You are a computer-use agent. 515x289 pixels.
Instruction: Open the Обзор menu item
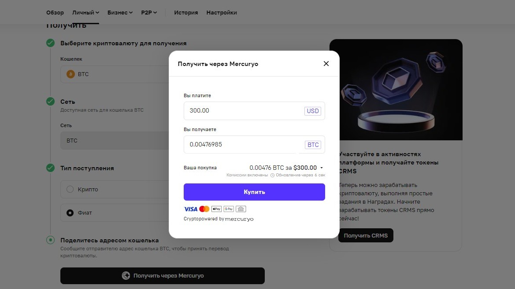click(55, 12)
